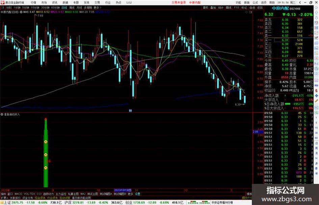Screen dimensions: 319x205
Task: Open the 帮助 menu
Action: pyautogui.click(x=272, y=2)
